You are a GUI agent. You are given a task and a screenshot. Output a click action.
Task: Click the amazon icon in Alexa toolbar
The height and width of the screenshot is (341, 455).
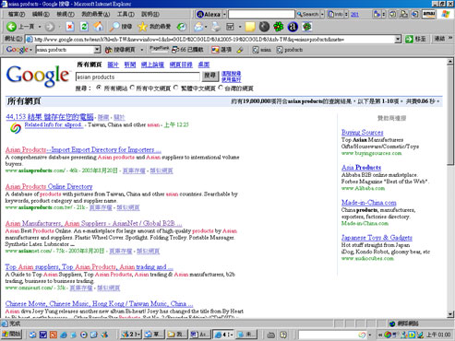tap(429, 14)
